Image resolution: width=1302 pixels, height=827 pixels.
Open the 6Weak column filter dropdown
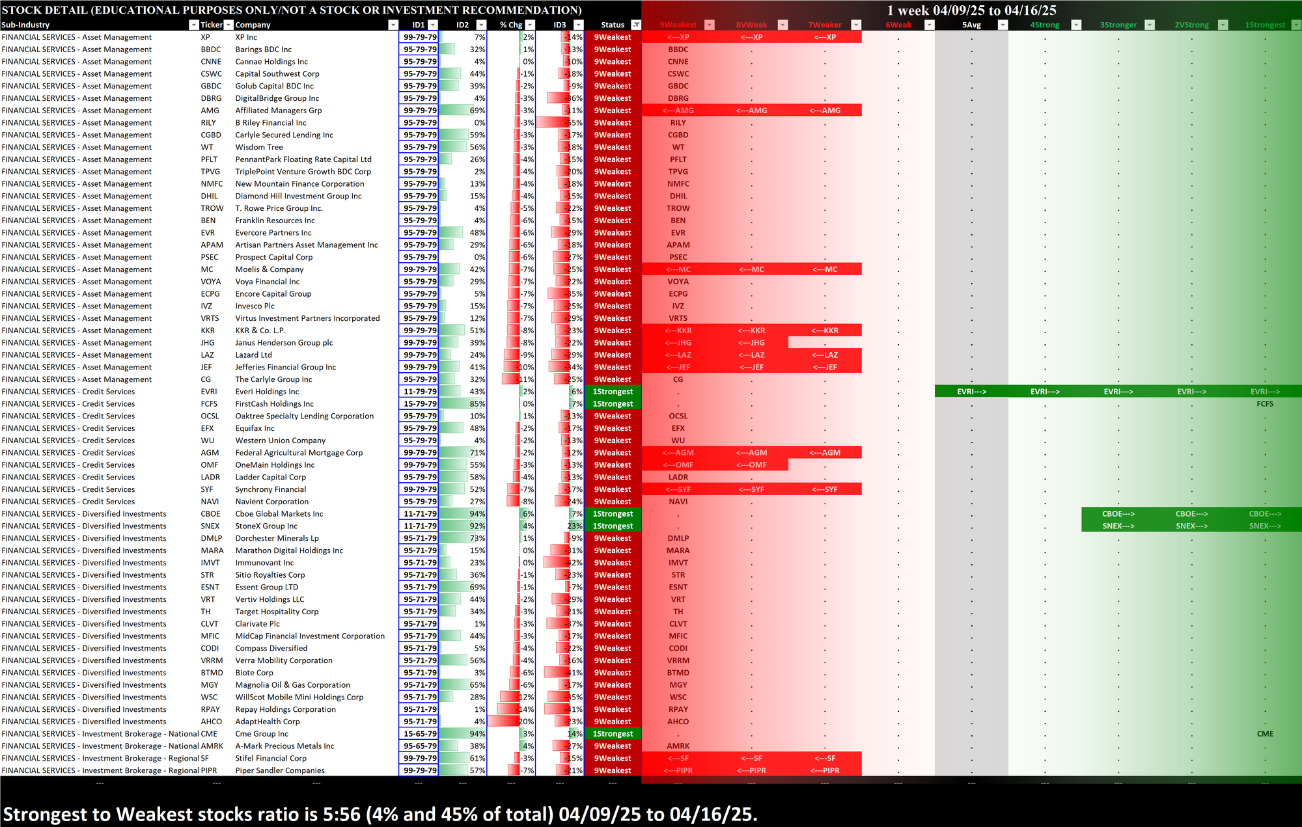tap(930, 25)
